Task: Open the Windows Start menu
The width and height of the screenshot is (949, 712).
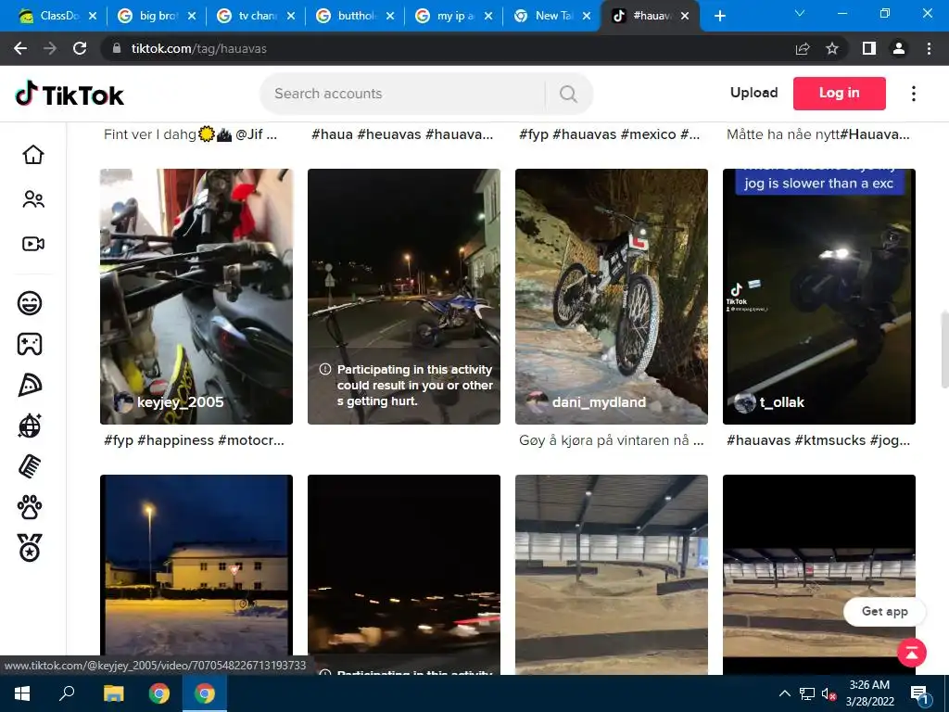Action: click(x=22, y=693)
